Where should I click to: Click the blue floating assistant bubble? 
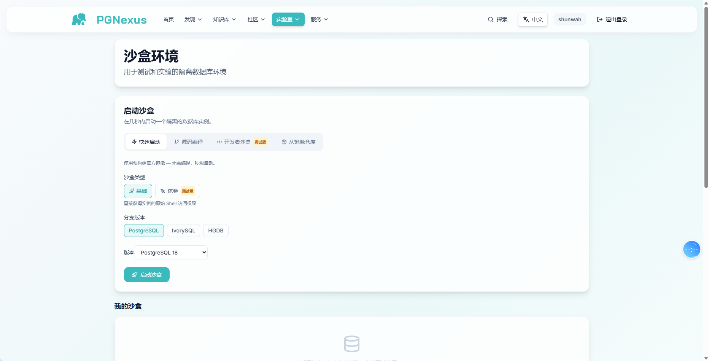pos(692,250)
